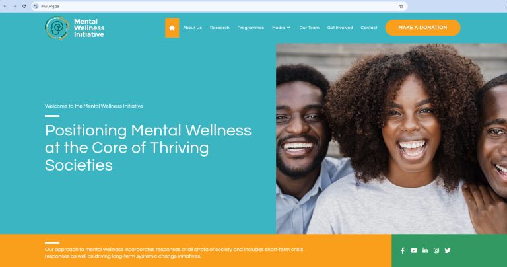Viewport: 507px width, 267px height.
Task: Bookmark page with the star icon
Action: pyautogui.click(x=401, y=6)
